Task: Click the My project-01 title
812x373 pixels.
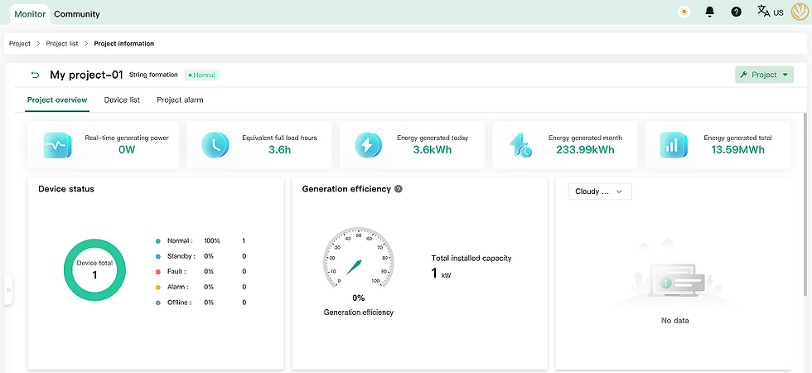Action: point(86,75)
